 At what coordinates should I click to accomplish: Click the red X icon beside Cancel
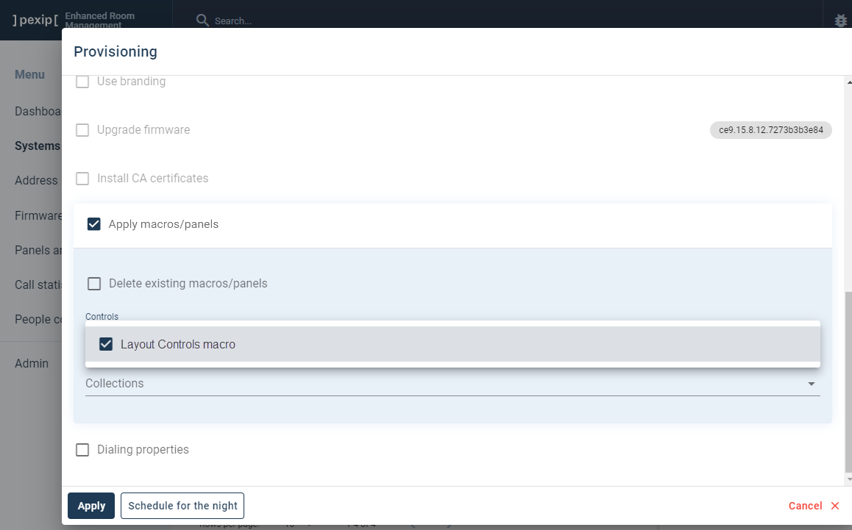(835, 506)
